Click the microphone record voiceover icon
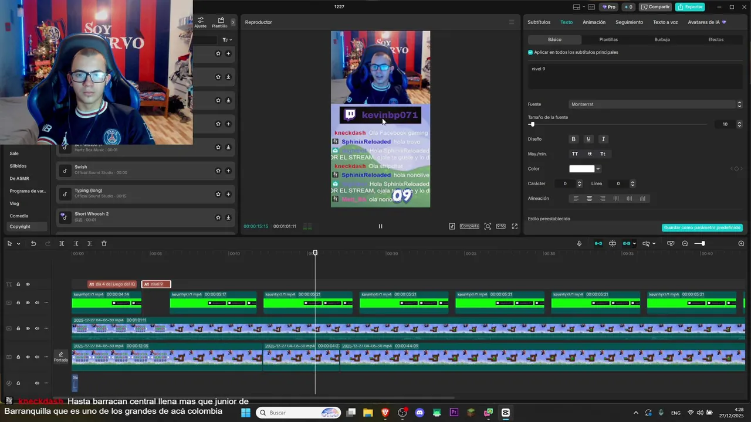The image size is (751, 422). 579,243
